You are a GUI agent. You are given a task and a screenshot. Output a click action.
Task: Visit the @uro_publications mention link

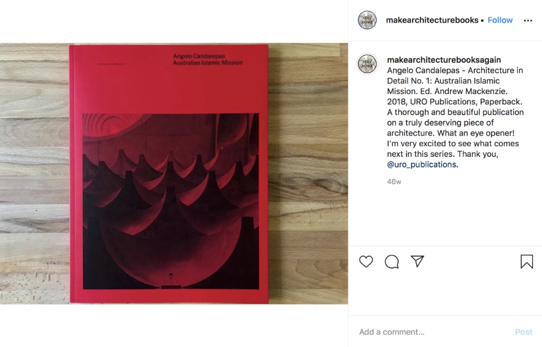(421, 165)
